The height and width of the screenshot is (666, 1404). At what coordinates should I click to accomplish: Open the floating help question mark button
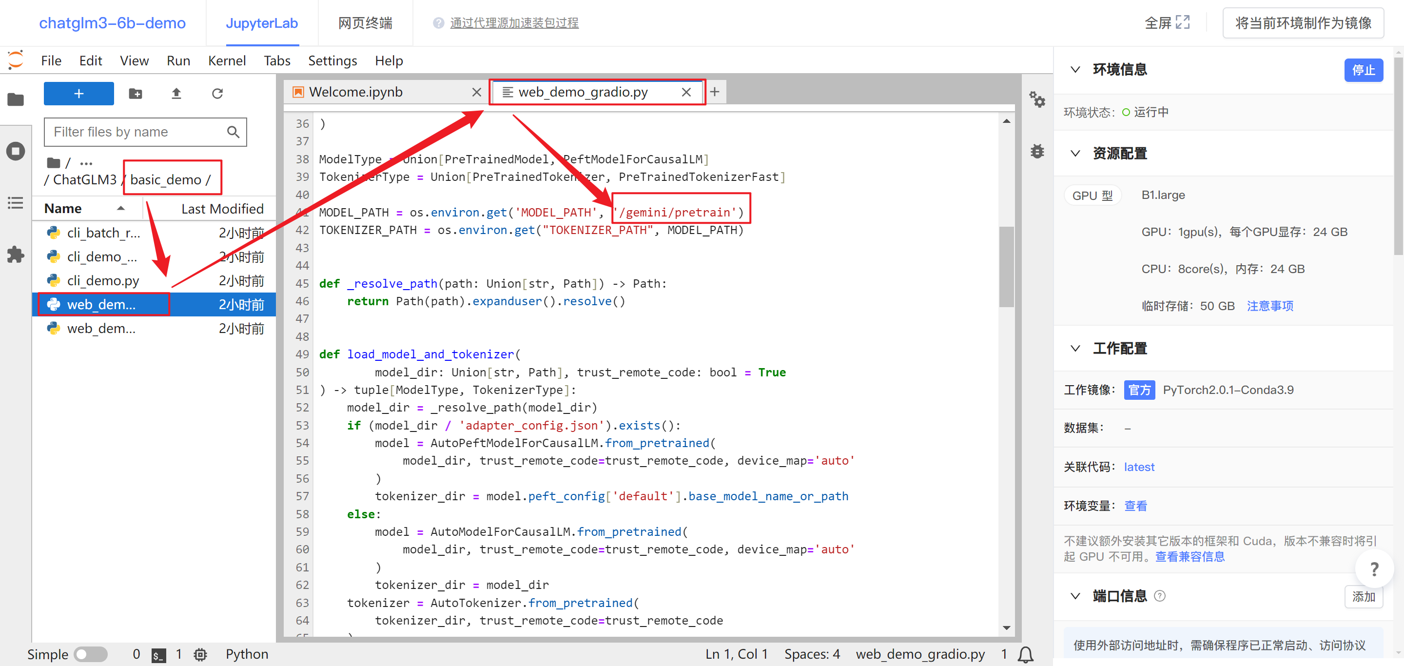(x=1374, y=569)
